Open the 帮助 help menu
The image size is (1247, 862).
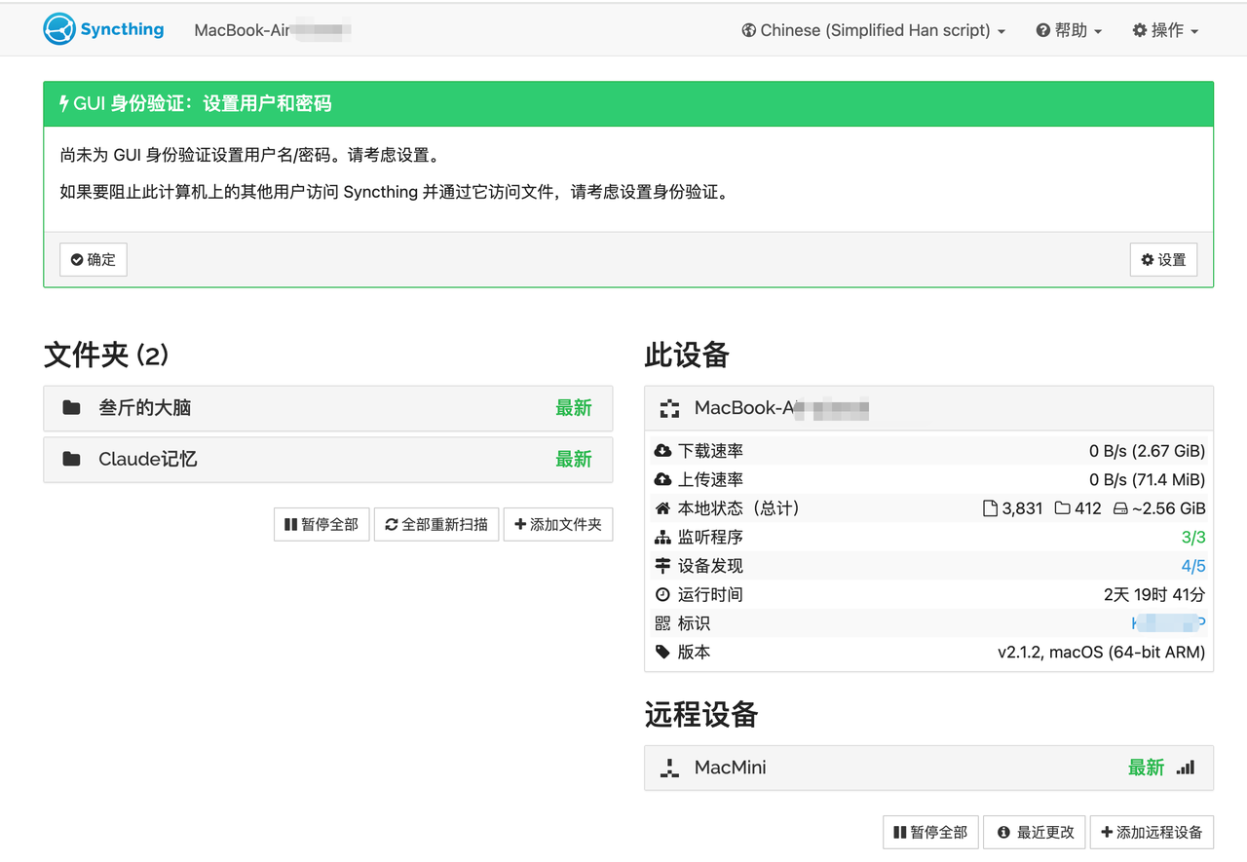point(1069,30)
